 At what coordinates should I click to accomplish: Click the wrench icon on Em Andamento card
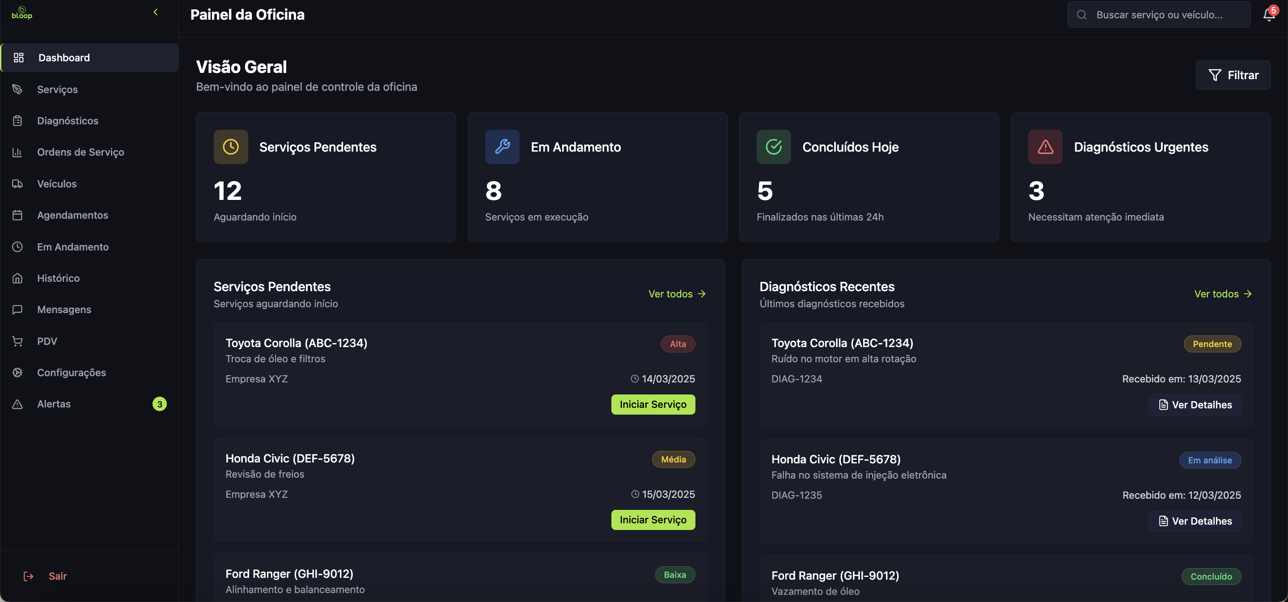click(x=502, y=147)
